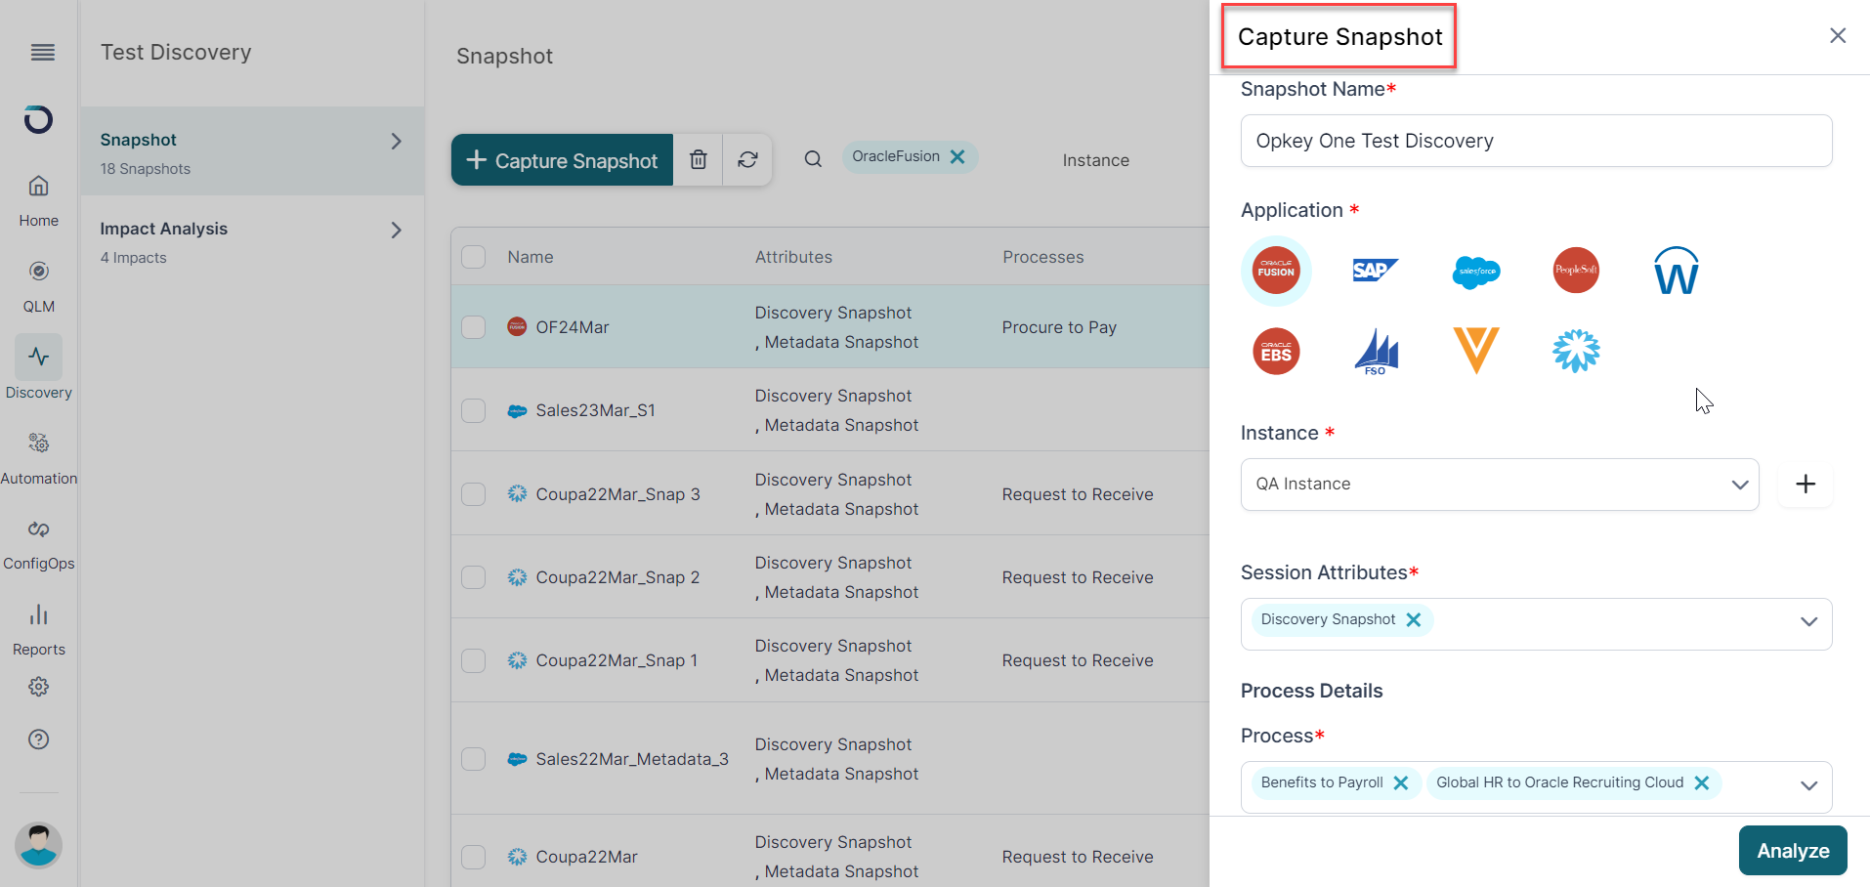1870x887 pixels.
Task: Expand Impact Analysis chevron
Action: tap(396, 231)
